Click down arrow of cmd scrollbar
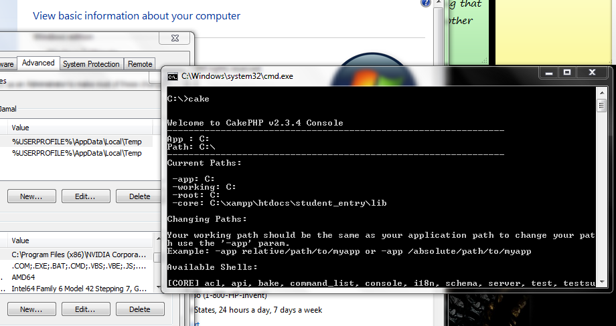This screenshot has width=616, height=326. click(601, 281)
